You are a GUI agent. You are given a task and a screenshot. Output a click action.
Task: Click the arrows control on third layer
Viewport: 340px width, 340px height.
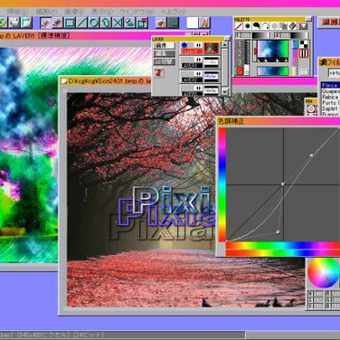[x=199, y=74]
